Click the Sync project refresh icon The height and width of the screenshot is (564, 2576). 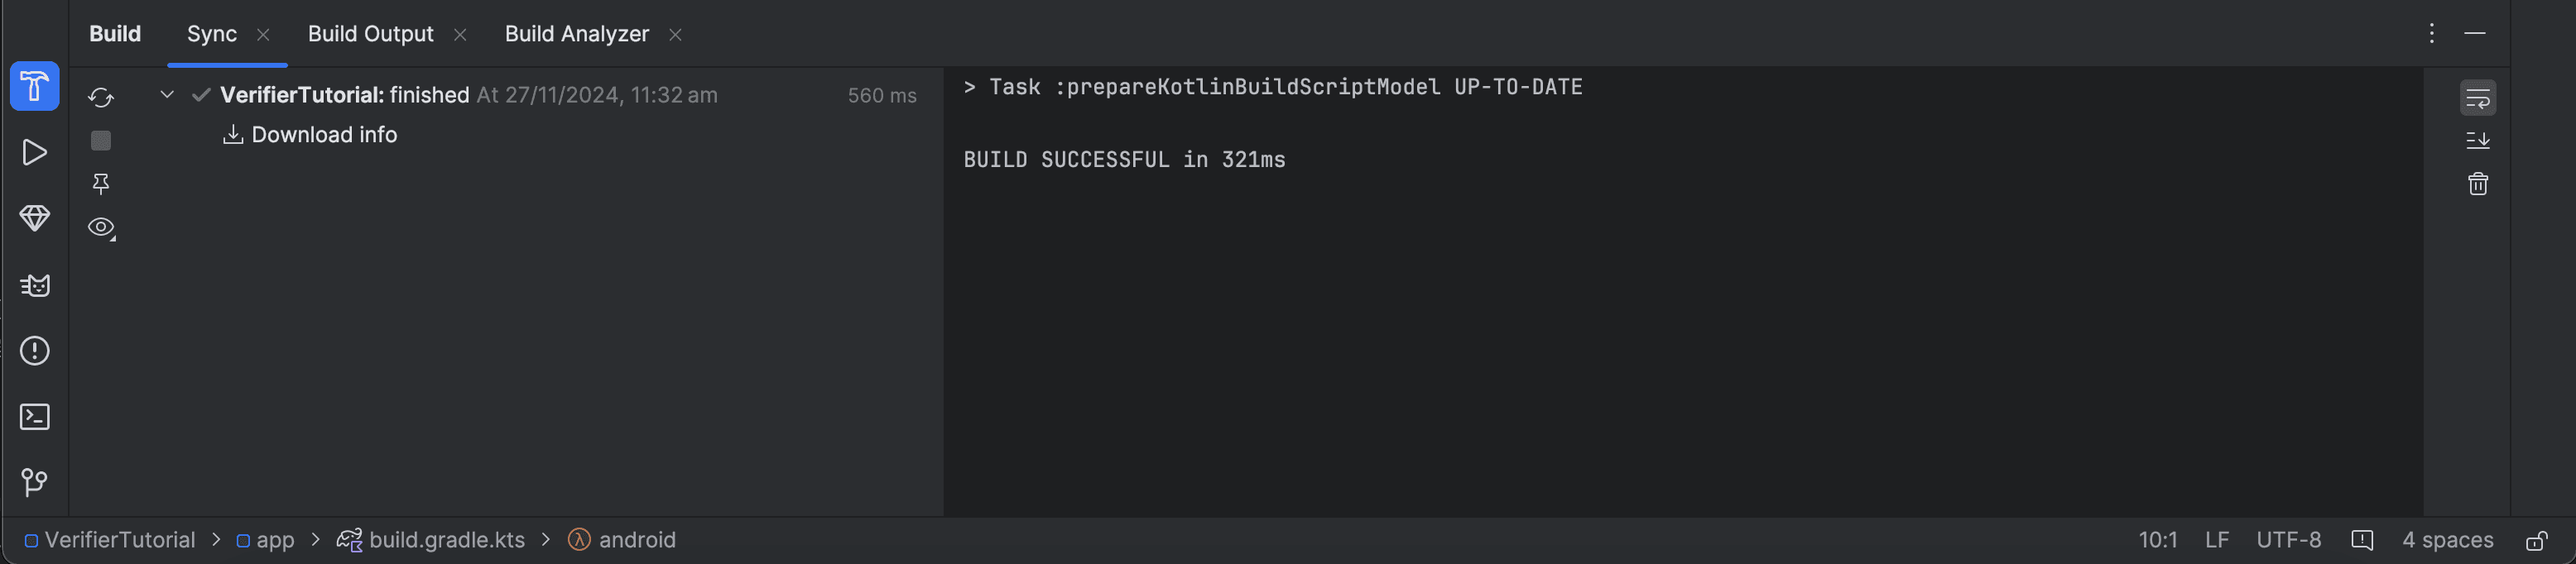point(101,97)
